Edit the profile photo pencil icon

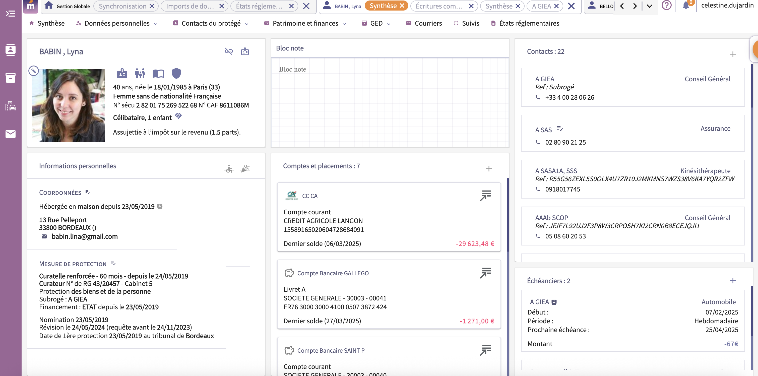pos(34,71)
